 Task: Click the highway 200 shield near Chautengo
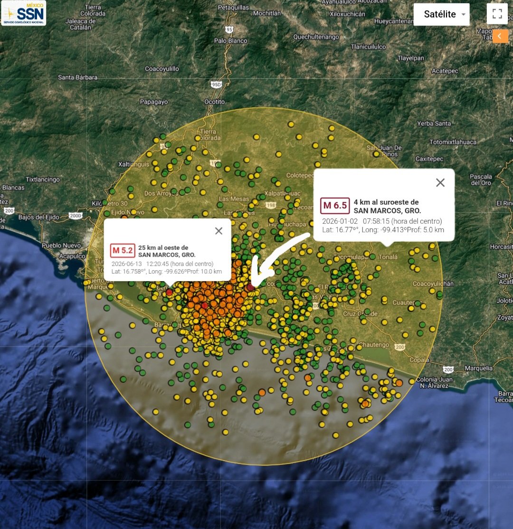coord(400,347)
